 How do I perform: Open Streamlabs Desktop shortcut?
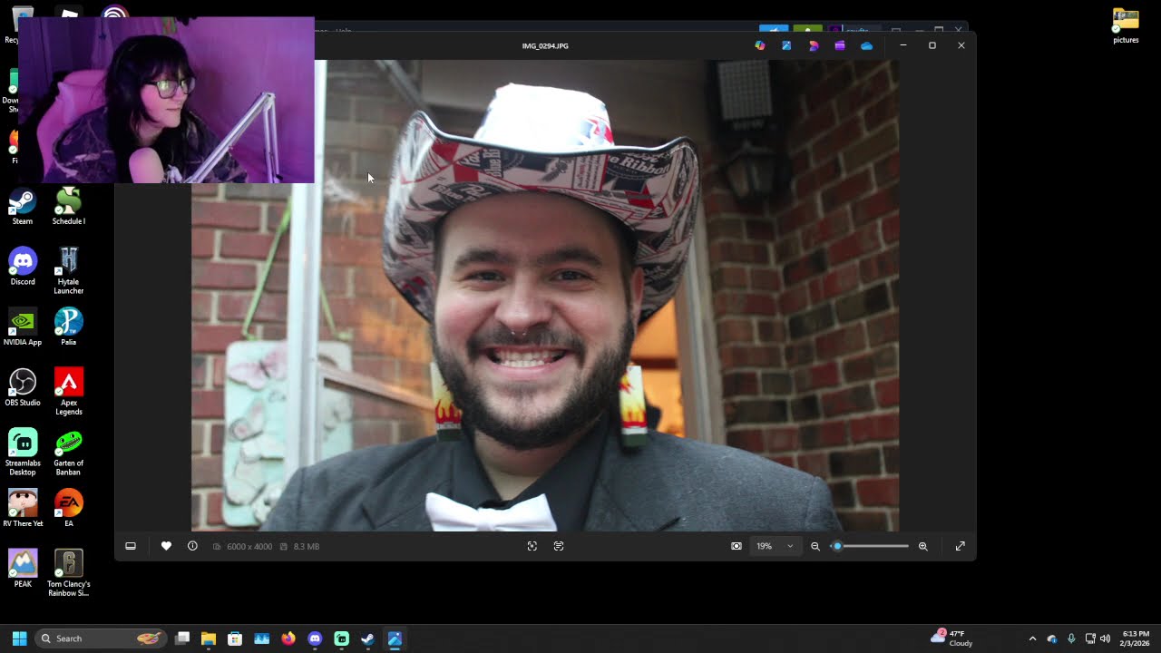point(23,453)
